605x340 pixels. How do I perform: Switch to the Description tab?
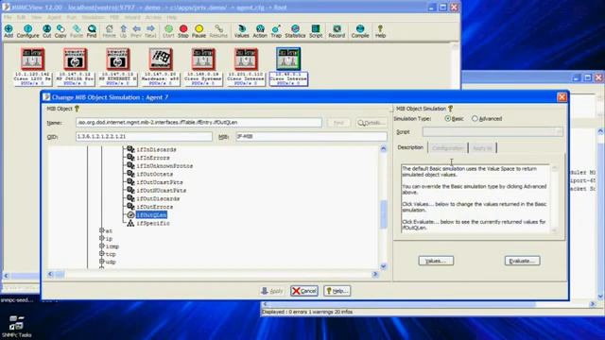pyautogui.click(x=410, y=147)
